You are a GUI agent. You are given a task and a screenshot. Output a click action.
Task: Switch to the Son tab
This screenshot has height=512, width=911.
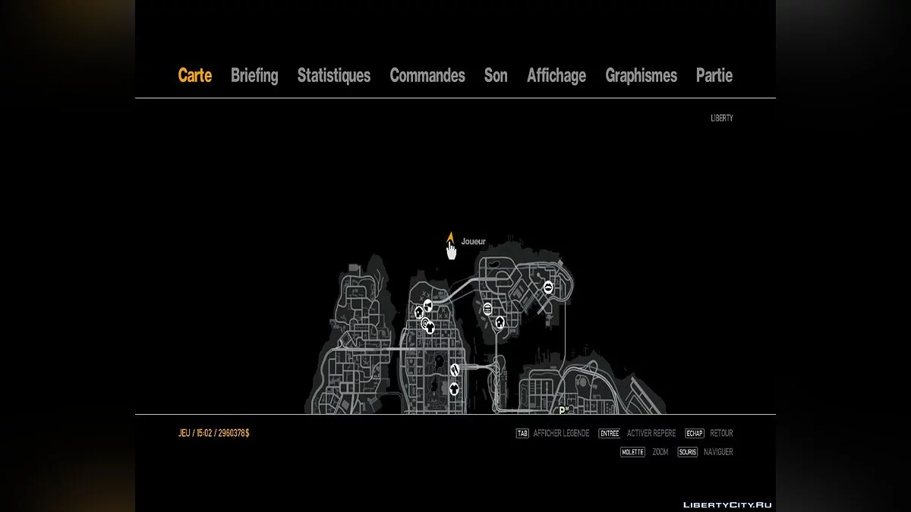point(495,75)
